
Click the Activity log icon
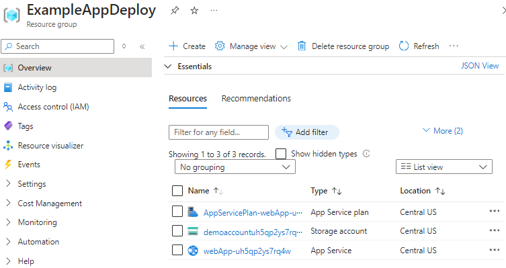(x=8, y=87)
